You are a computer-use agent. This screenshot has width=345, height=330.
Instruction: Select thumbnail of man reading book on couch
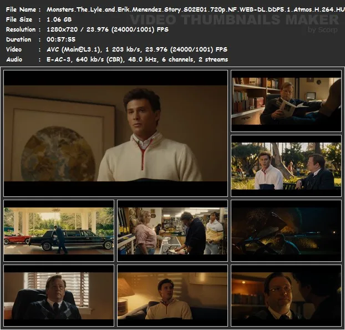(286, 100)
